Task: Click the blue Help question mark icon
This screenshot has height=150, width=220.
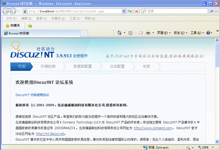Action: pyautogui.click(x=208, y=33)
